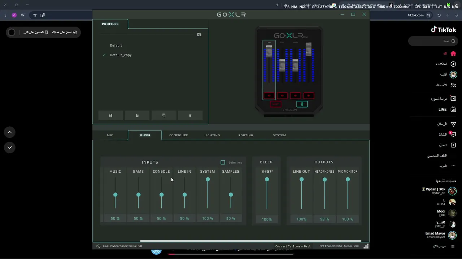Toggle the red bleep button on the device
This screenshot has width=462, height=259.
click(276, 104)
